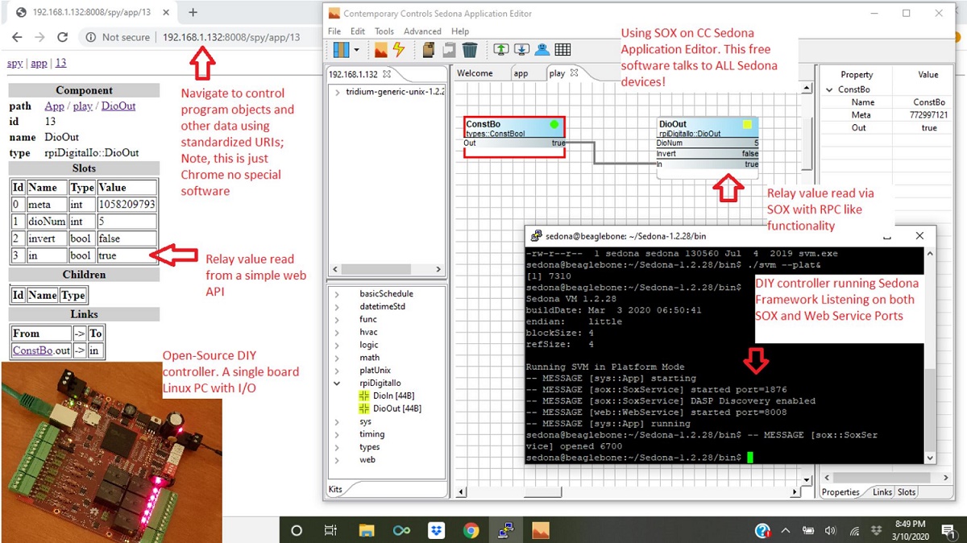Open File Explorer from the taskbar
Viewport: 967px width, 543px height.
[367, 530]
